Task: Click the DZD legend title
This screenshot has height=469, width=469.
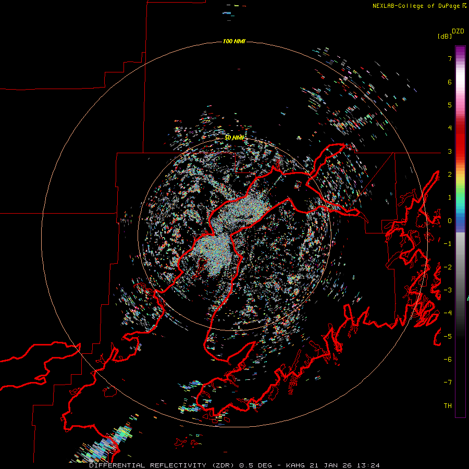Action: point(458,31)
